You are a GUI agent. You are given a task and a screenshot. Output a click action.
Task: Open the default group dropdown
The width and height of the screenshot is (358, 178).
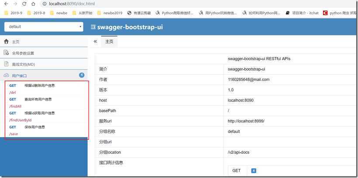pyautogui.click(x=44, y=27)
